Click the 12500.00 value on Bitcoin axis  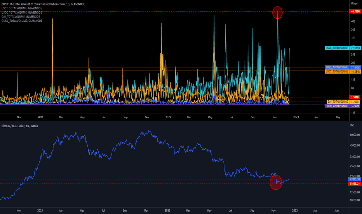pos(355,192)
